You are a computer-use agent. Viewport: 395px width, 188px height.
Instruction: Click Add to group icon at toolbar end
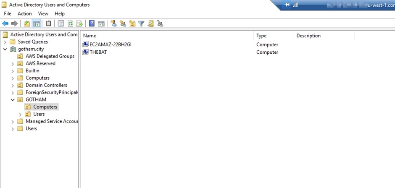[x=160, y=23]
